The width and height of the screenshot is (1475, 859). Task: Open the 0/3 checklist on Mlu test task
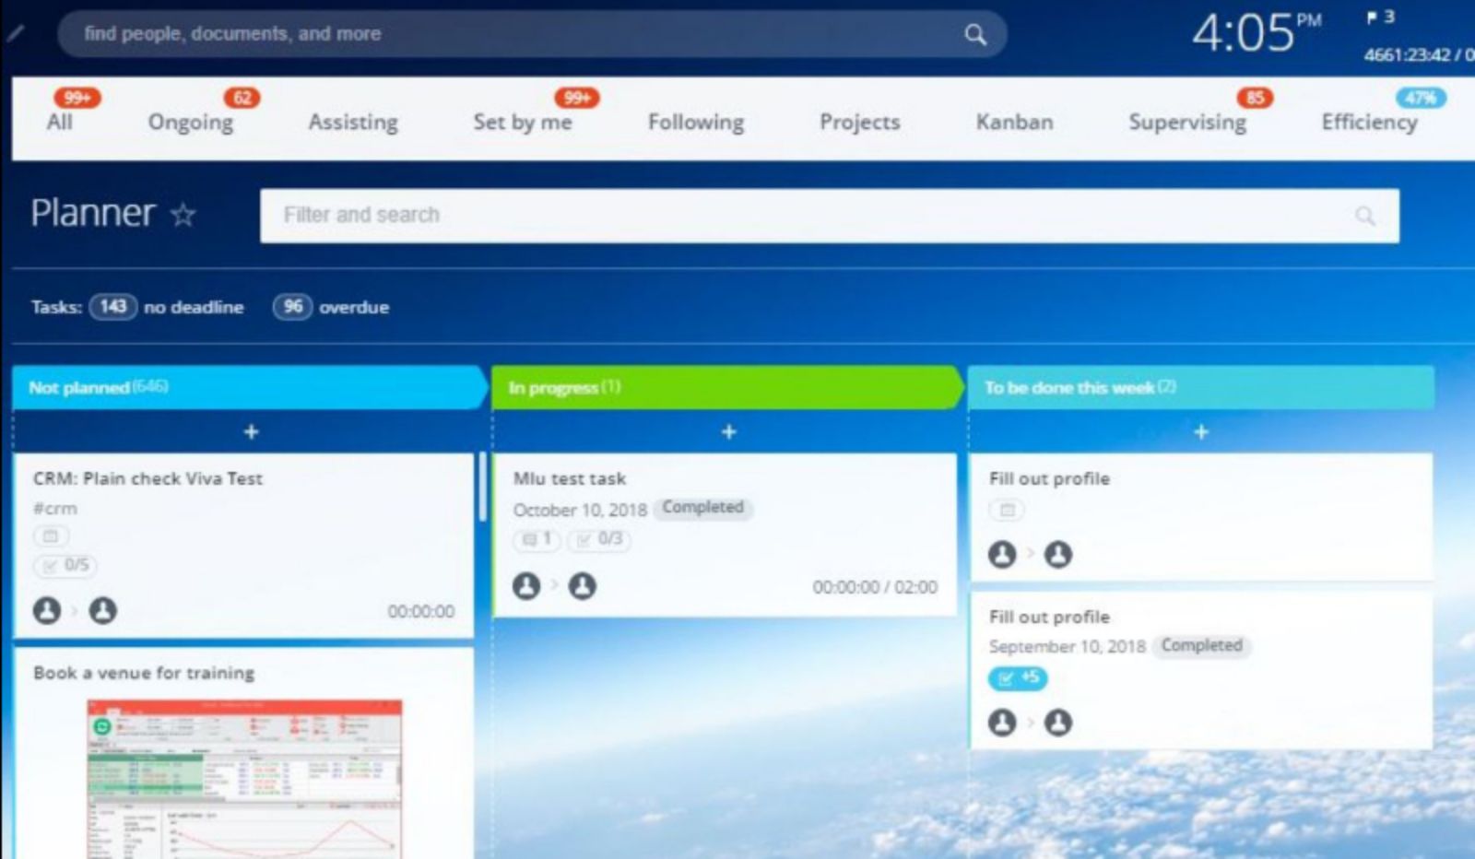[x=599, y=539]
